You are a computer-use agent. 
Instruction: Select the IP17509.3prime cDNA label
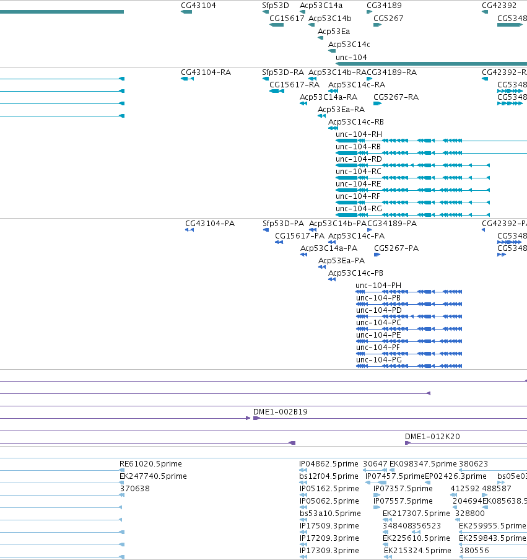coord(329,526)
